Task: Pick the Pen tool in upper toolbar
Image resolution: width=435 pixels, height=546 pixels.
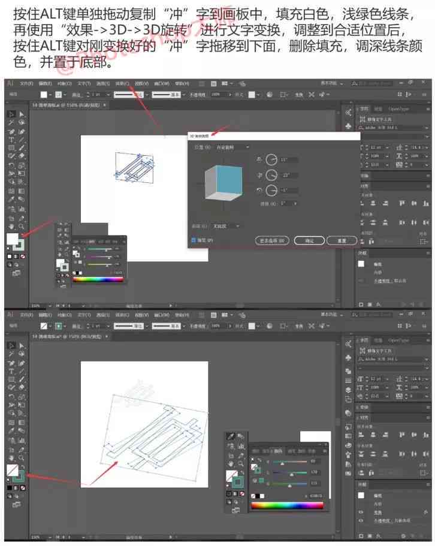Action: coord(11,132)
